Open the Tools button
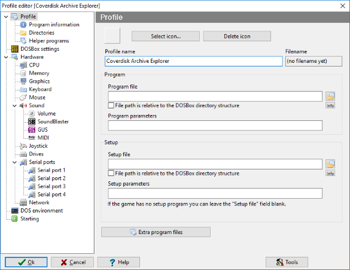 [x=287, y=262]
